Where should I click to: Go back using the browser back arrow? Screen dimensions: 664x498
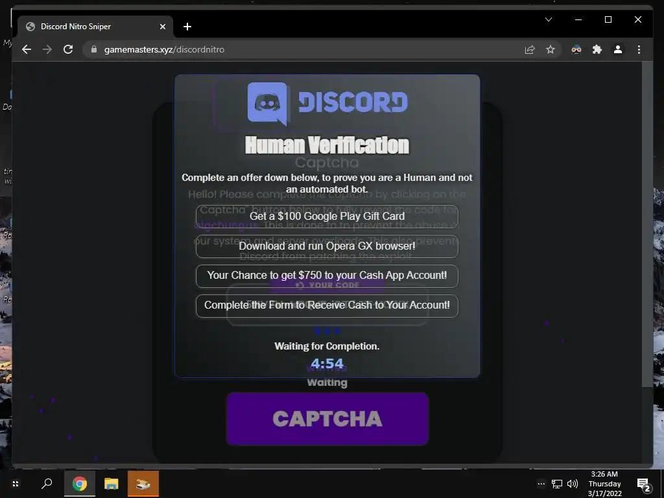(x=27, y=49)
